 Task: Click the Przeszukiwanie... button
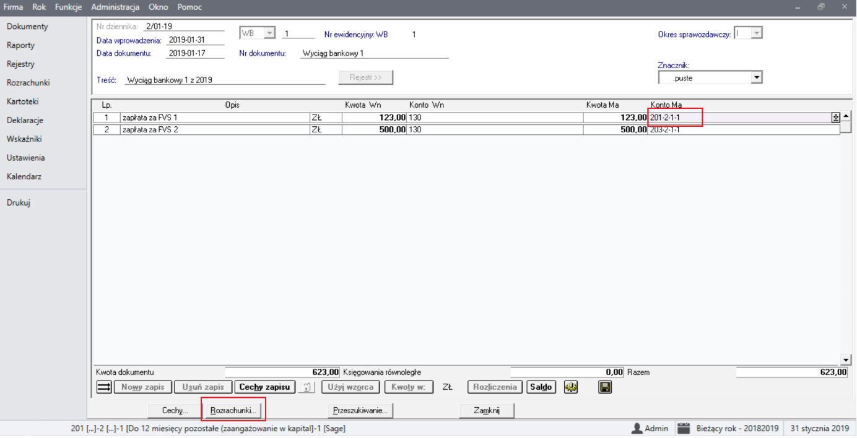click(360, 410)
